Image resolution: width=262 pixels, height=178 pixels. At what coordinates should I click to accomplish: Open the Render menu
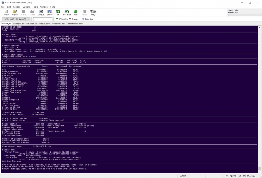[16, 7]
